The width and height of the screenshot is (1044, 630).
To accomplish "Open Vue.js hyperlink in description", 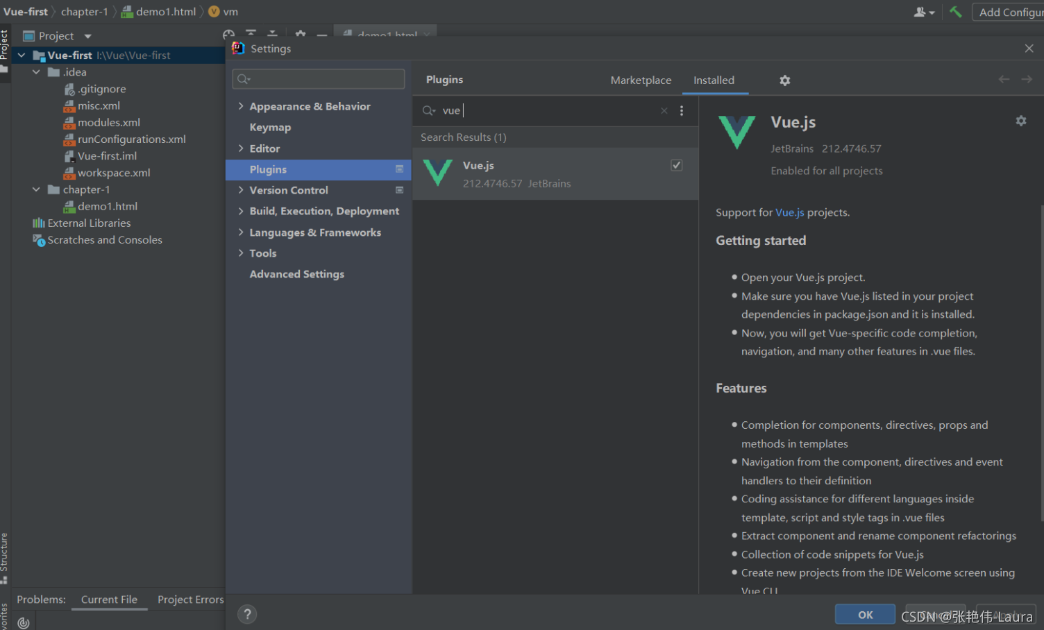I will coord(789,212).
